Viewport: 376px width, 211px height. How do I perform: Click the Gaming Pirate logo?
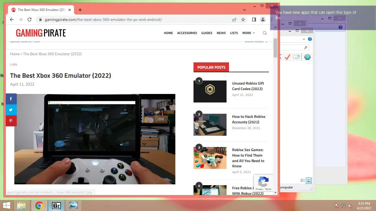click(x=41, y=33)
